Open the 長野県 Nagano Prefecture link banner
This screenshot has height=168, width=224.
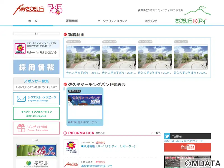36,164
